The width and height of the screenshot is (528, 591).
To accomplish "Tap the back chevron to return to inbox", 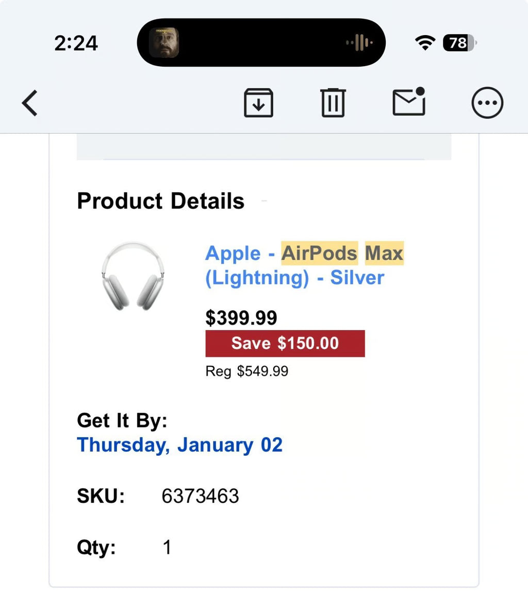I will (x=29, y=103).
